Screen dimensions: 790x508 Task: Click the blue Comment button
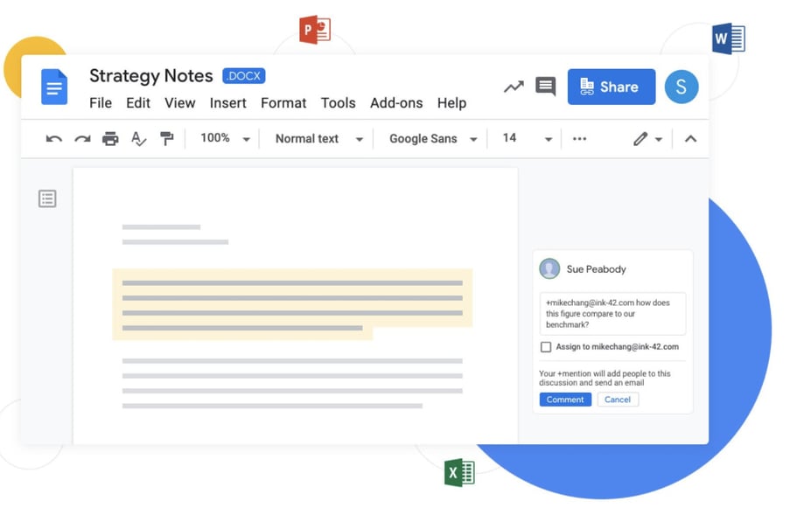(565, 400)
